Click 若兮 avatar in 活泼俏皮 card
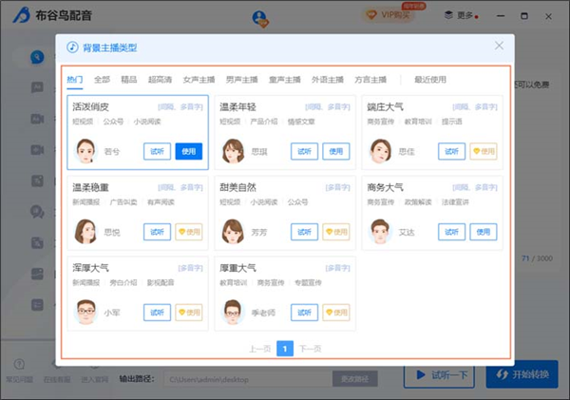The width and height of the screenshot is (570, 400). coord(86,151)
